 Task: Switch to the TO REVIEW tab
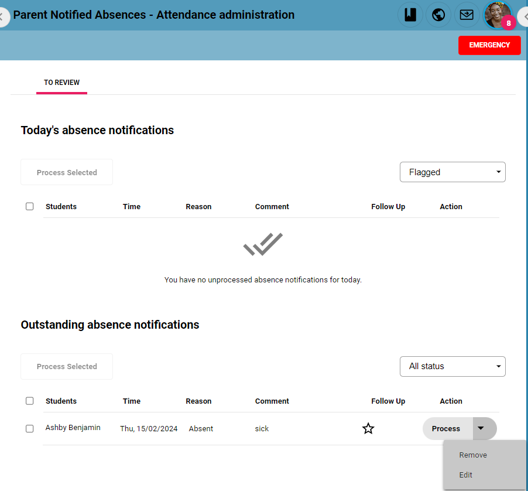(61, 83)
